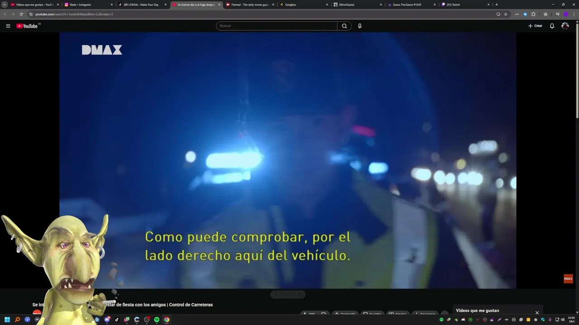579x325 pixels.
Task: View site information icon in address bar
Action: (x=31, y=14)
